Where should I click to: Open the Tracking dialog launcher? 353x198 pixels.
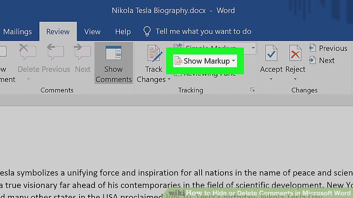[x=252, y=90]
